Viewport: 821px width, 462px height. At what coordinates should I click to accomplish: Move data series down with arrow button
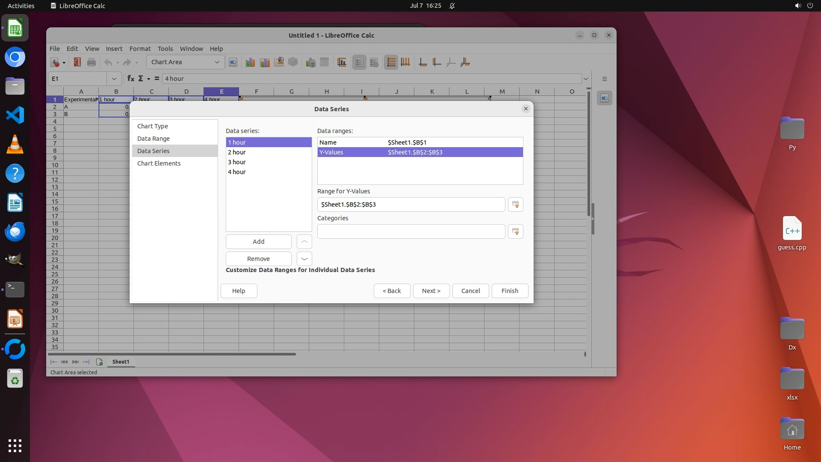304,259
